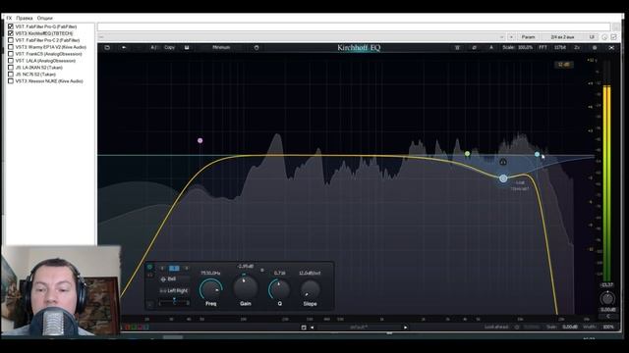Select the green band node
Viewport: 629px width, 353px height.
tap(467, 154)
